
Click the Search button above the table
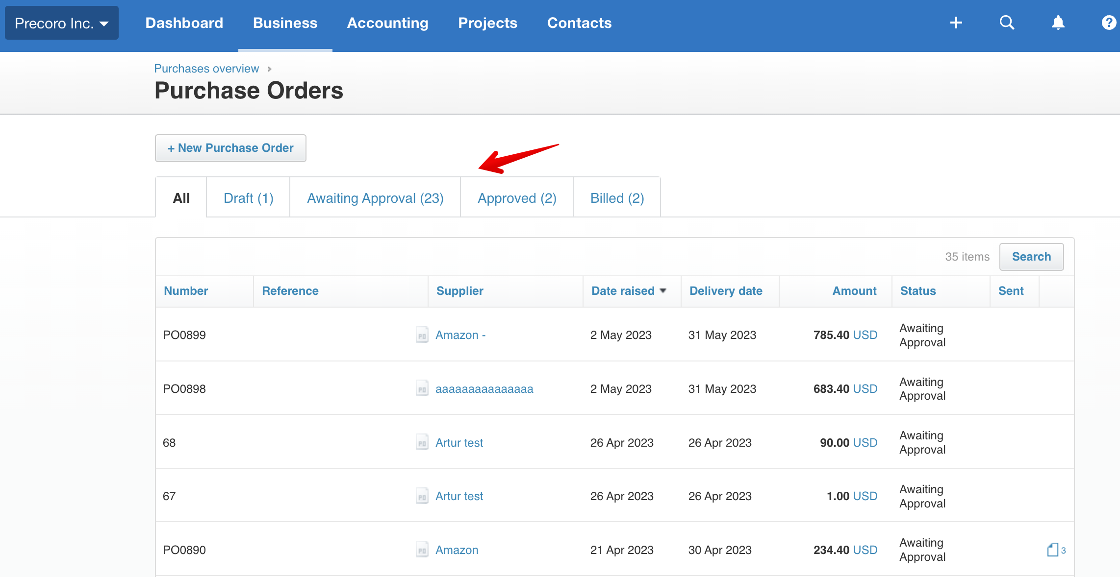(1031, 256)
